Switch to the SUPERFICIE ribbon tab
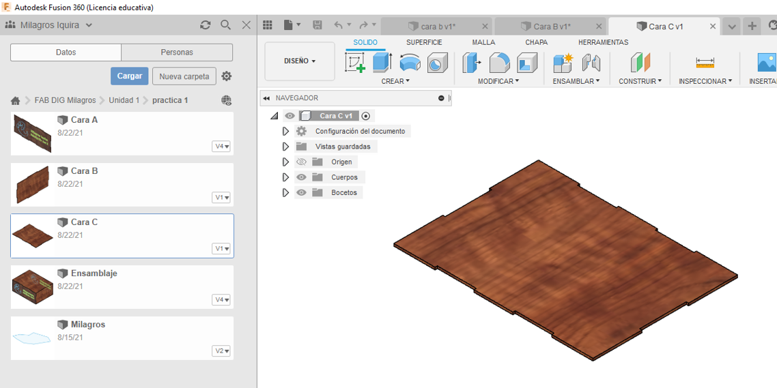 [424, 42]
